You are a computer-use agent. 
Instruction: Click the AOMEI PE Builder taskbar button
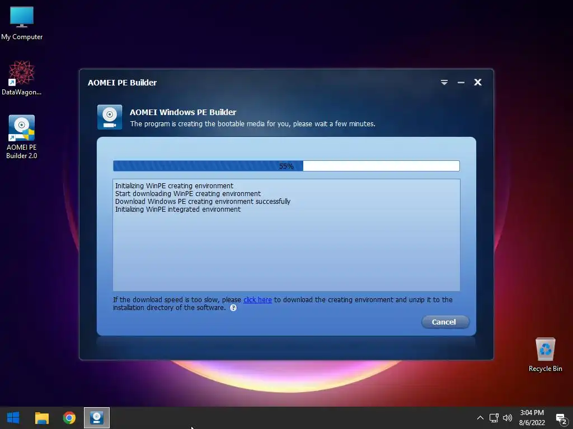pos(97,418)
